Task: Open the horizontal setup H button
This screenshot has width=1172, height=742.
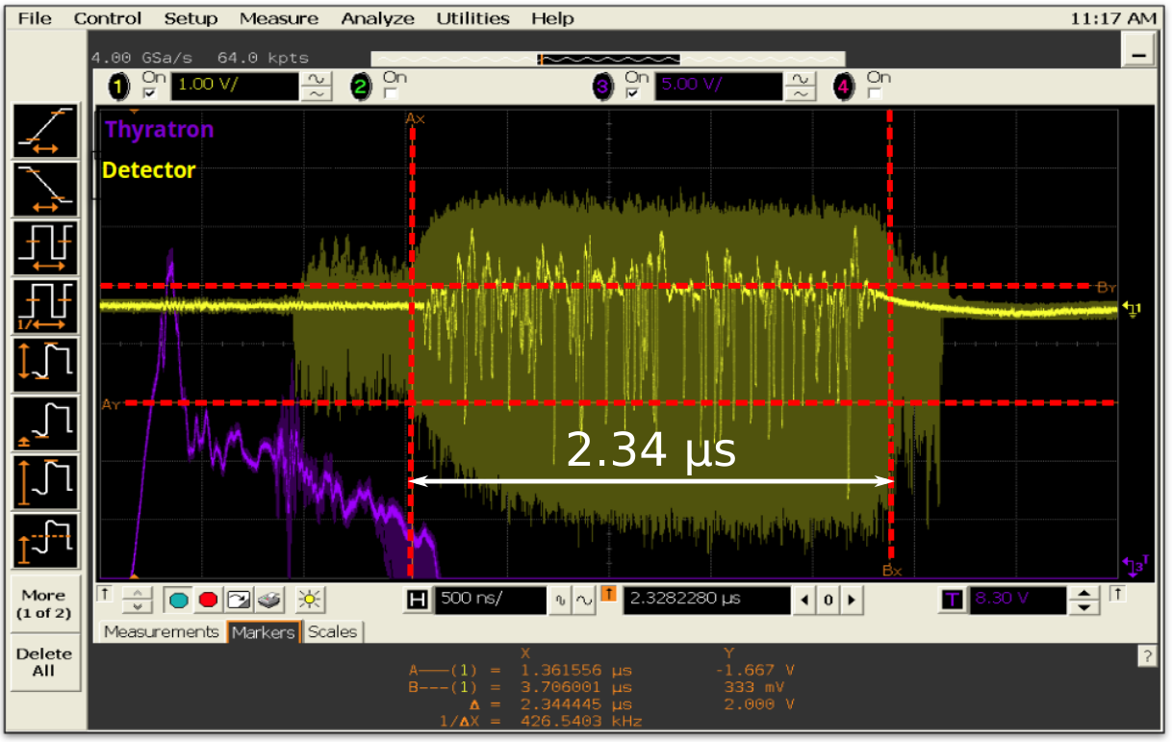Action: point(417,601)
